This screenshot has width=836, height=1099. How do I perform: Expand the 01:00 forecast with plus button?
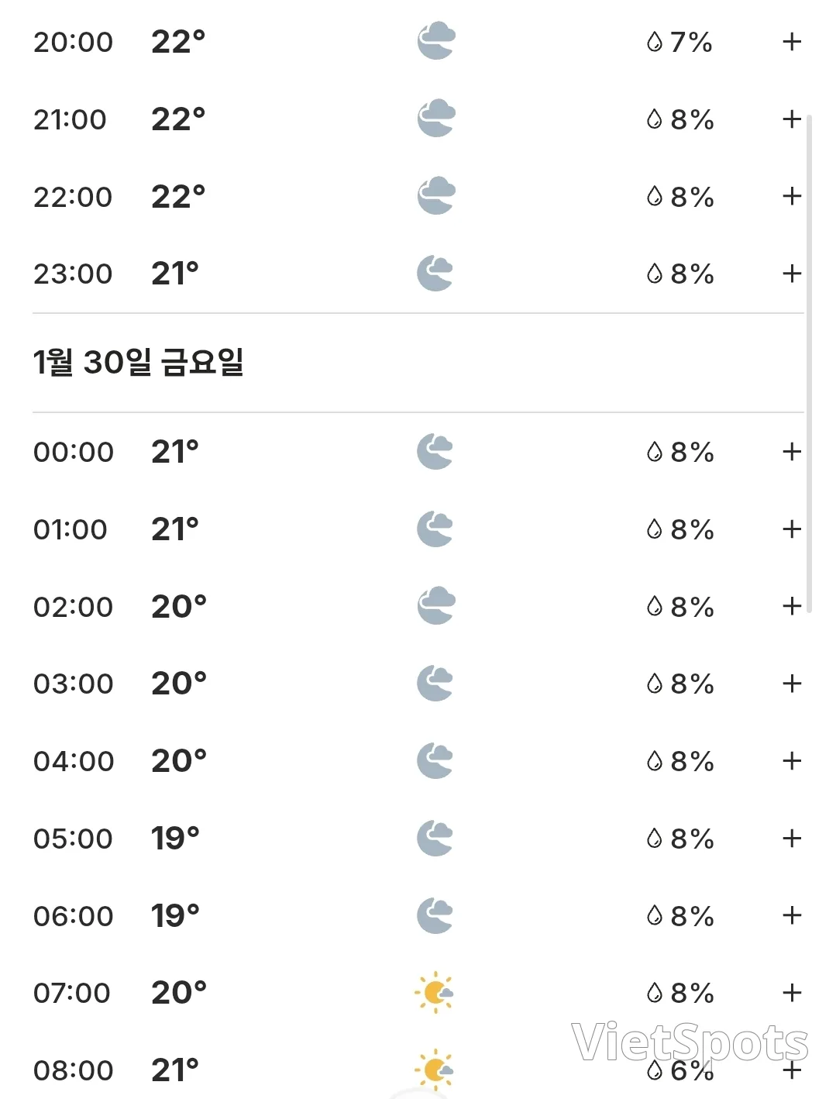pos(791,529)
